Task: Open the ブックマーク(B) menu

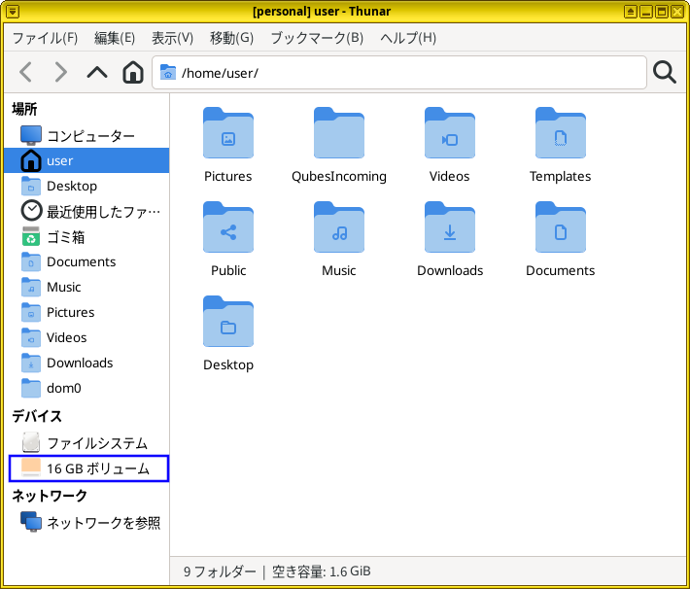Action: [x=317, y=38]
